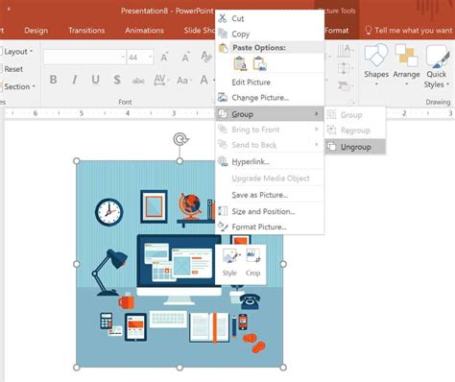Switch to the Slide Show tab
This screenshot has height=382, width=455.
199,31
